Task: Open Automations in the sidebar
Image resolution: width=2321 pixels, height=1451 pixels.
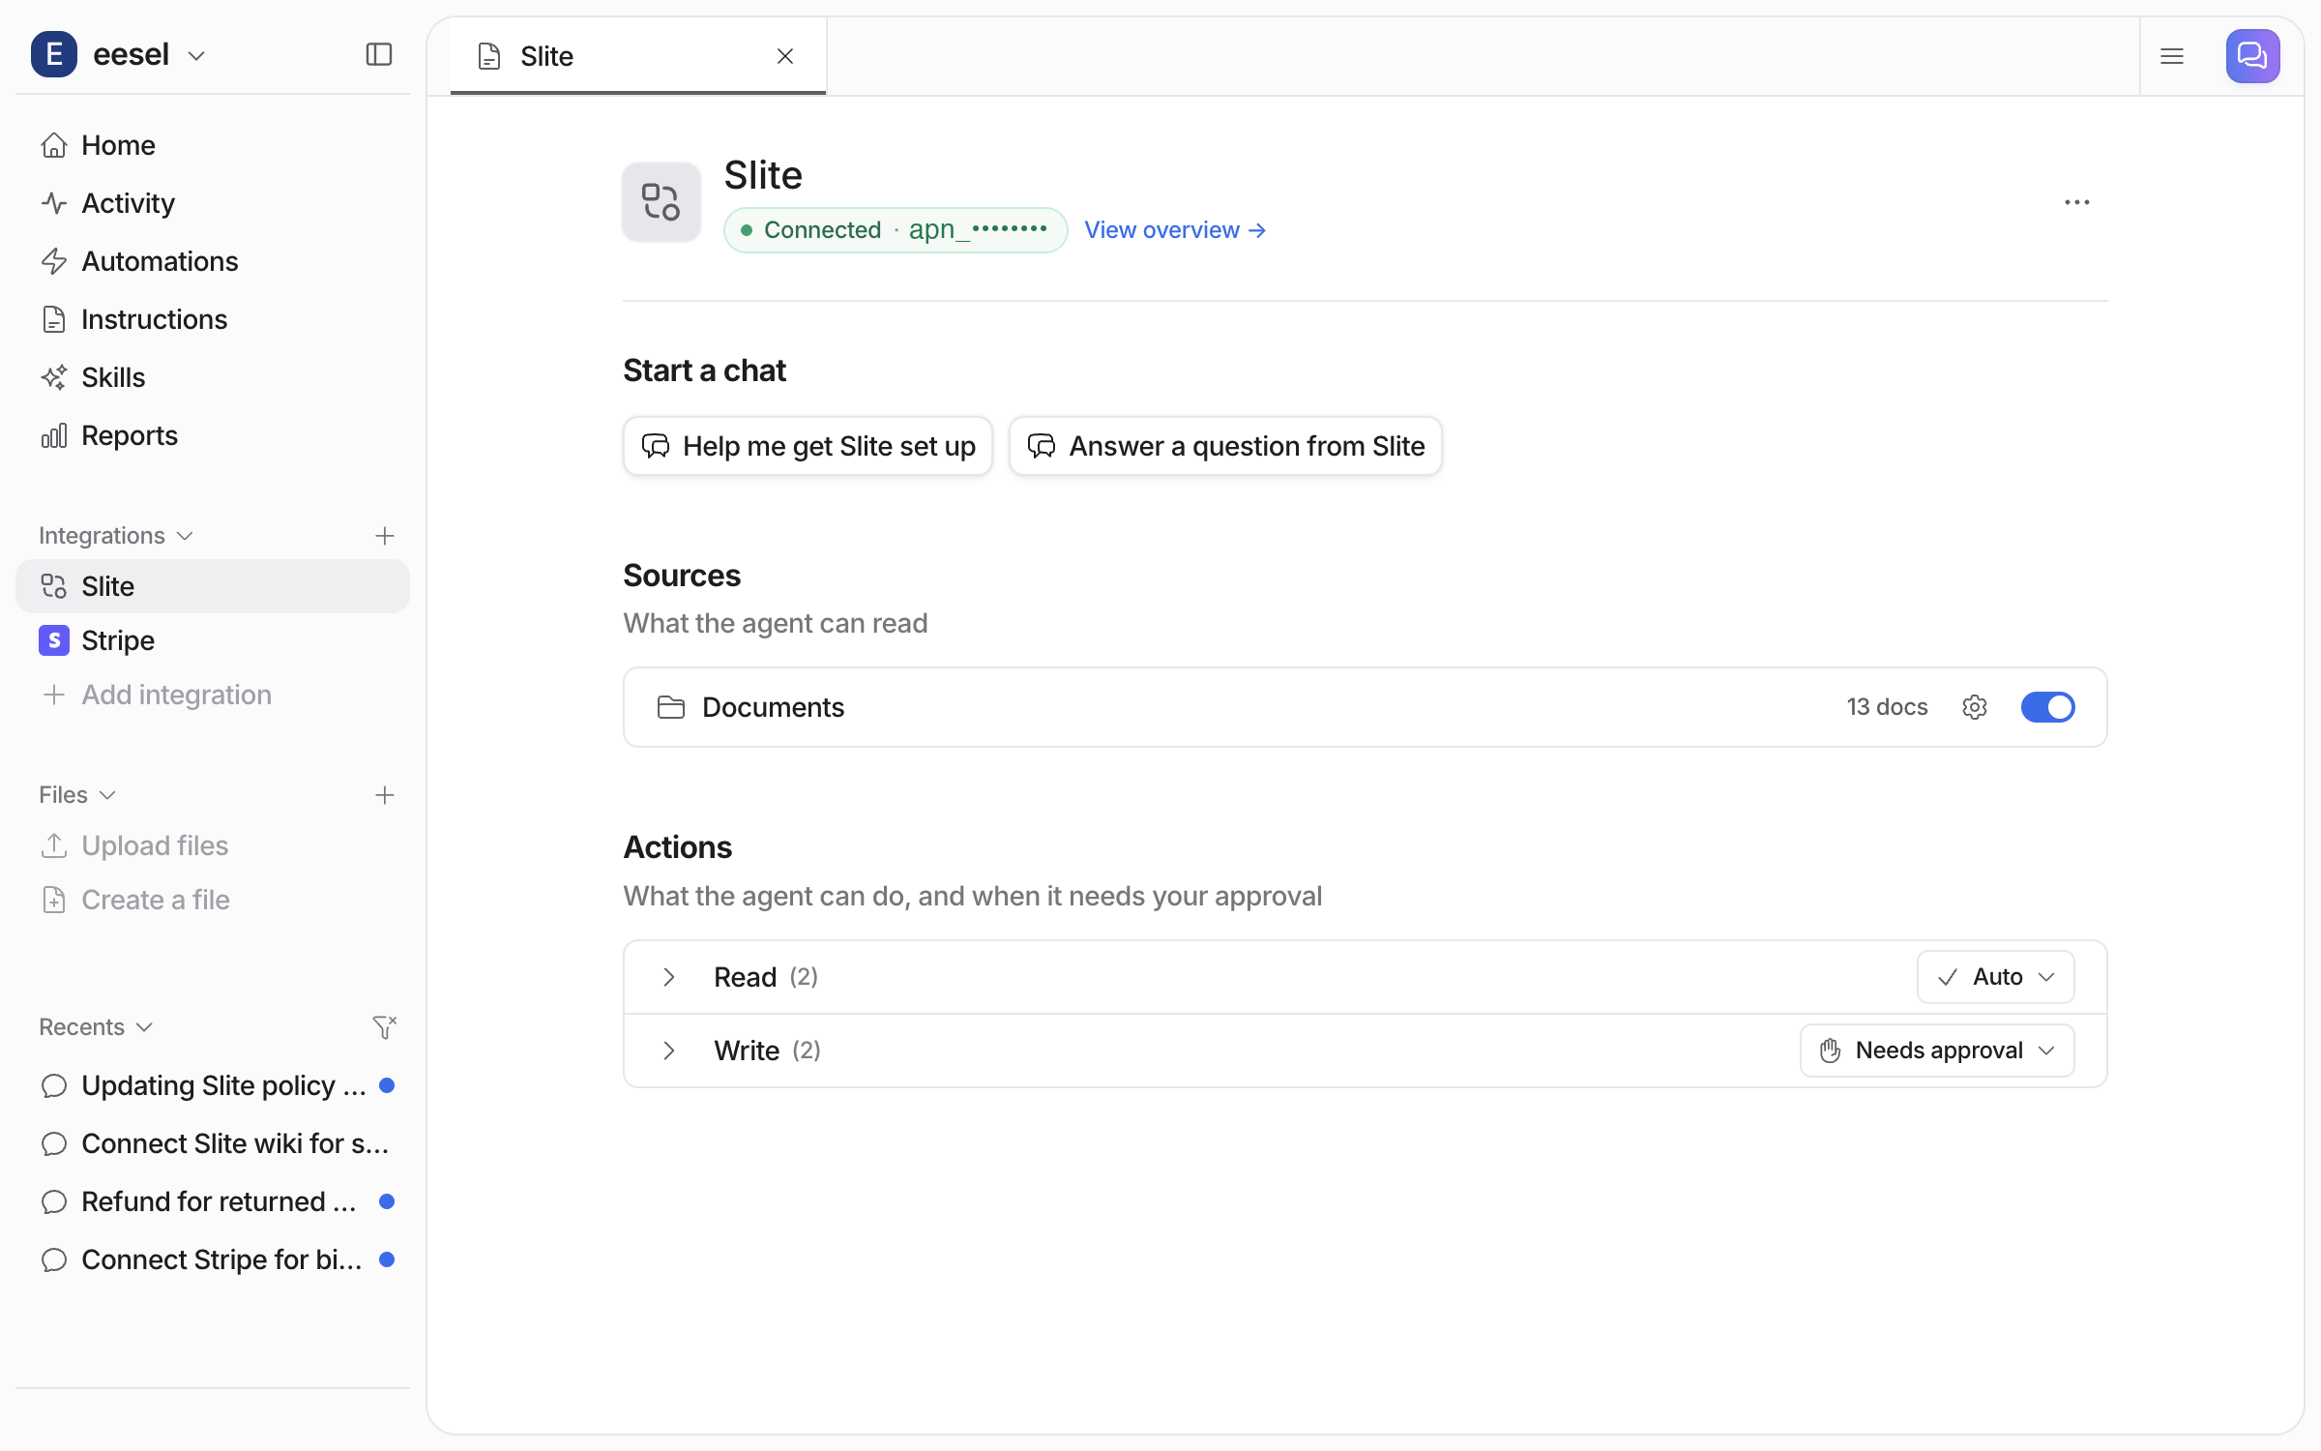Action: [213, 261]
